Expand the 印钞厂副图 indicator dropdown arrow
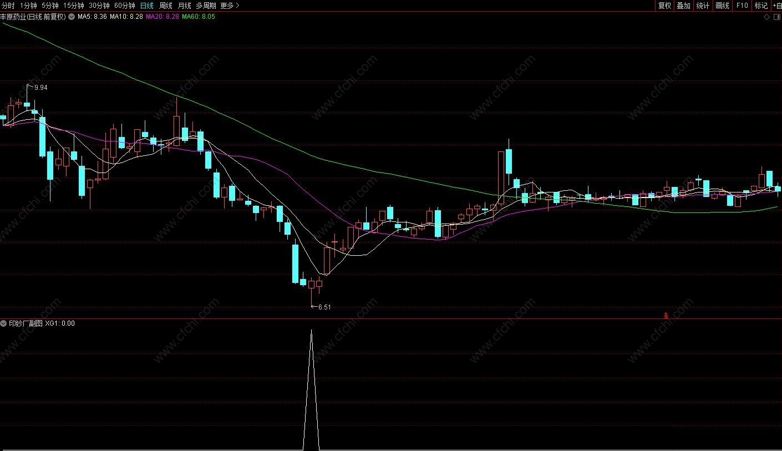782x451 pixels. tap(4, 323)
